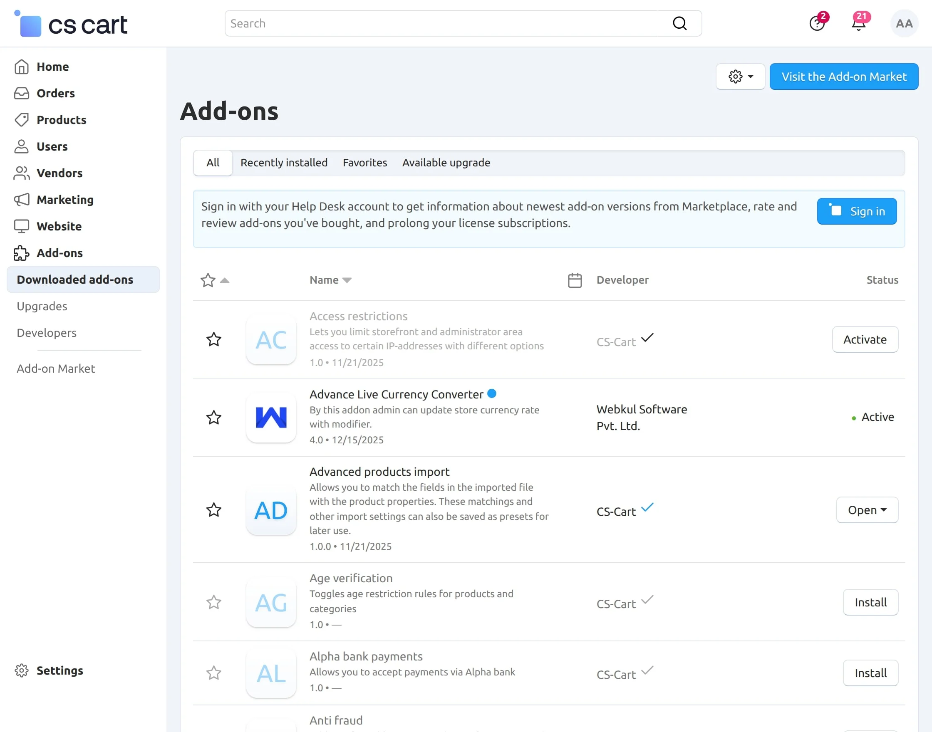Click the calendar sort icon in table header
The image size is (932, 732).
[575, 280]
